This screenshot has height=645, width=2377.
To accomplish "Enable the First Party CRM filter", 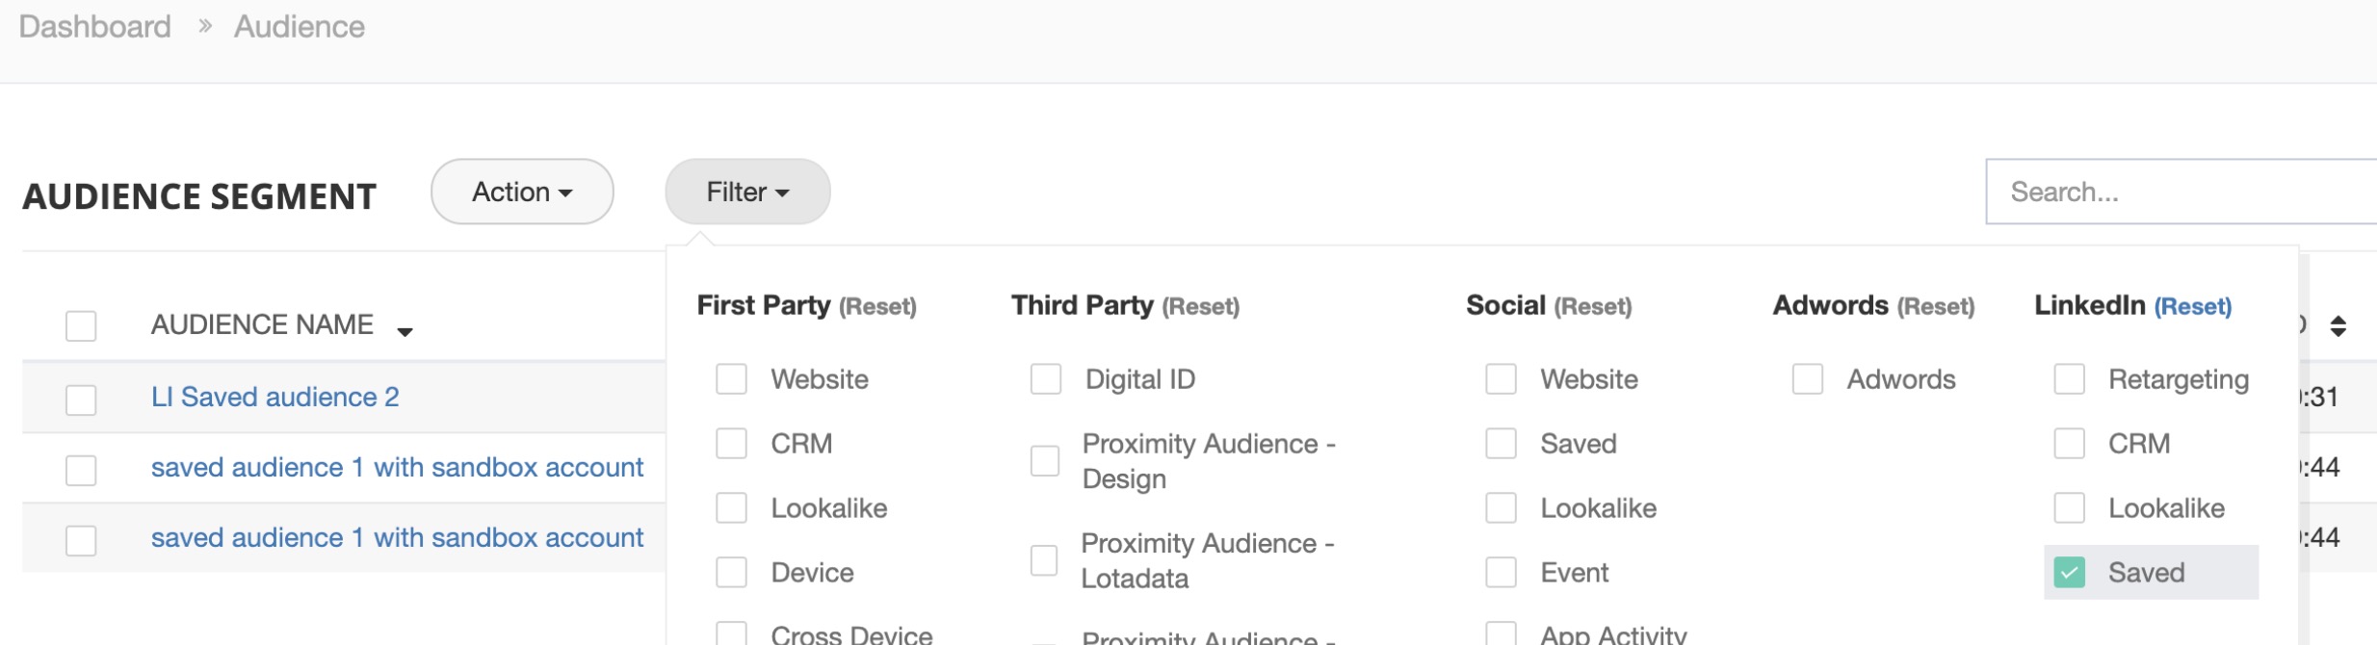I will (731, 444).
